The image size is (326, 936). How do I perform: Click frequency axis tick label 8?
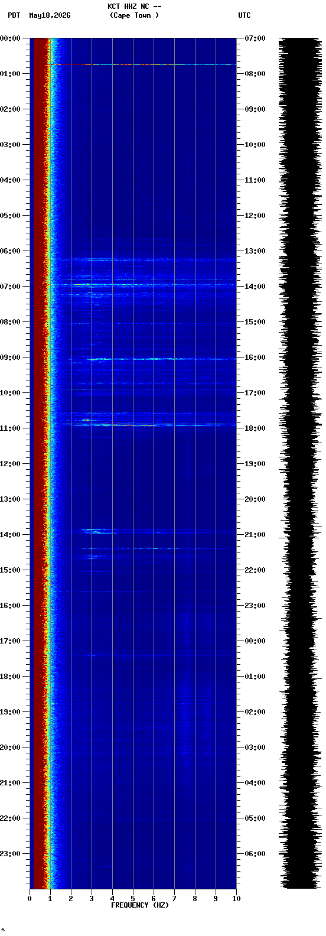tap(195, 899)
